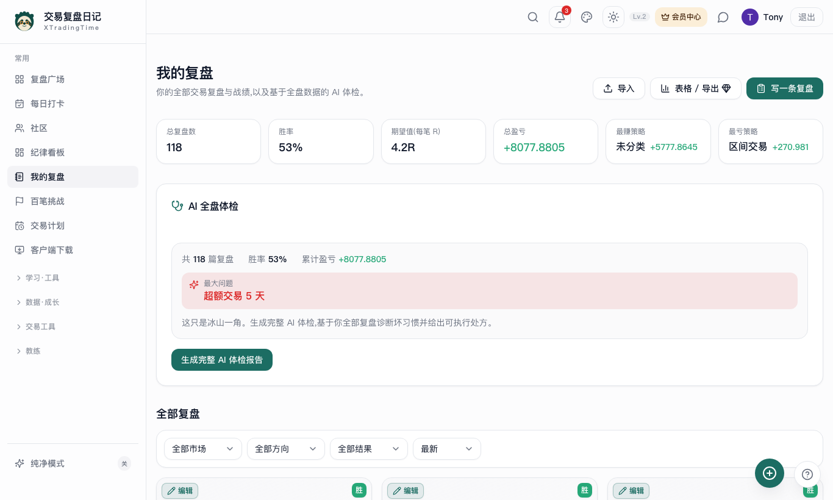
Task: Click the Lv.2 level badge
Action: click(x=640, y=17)
